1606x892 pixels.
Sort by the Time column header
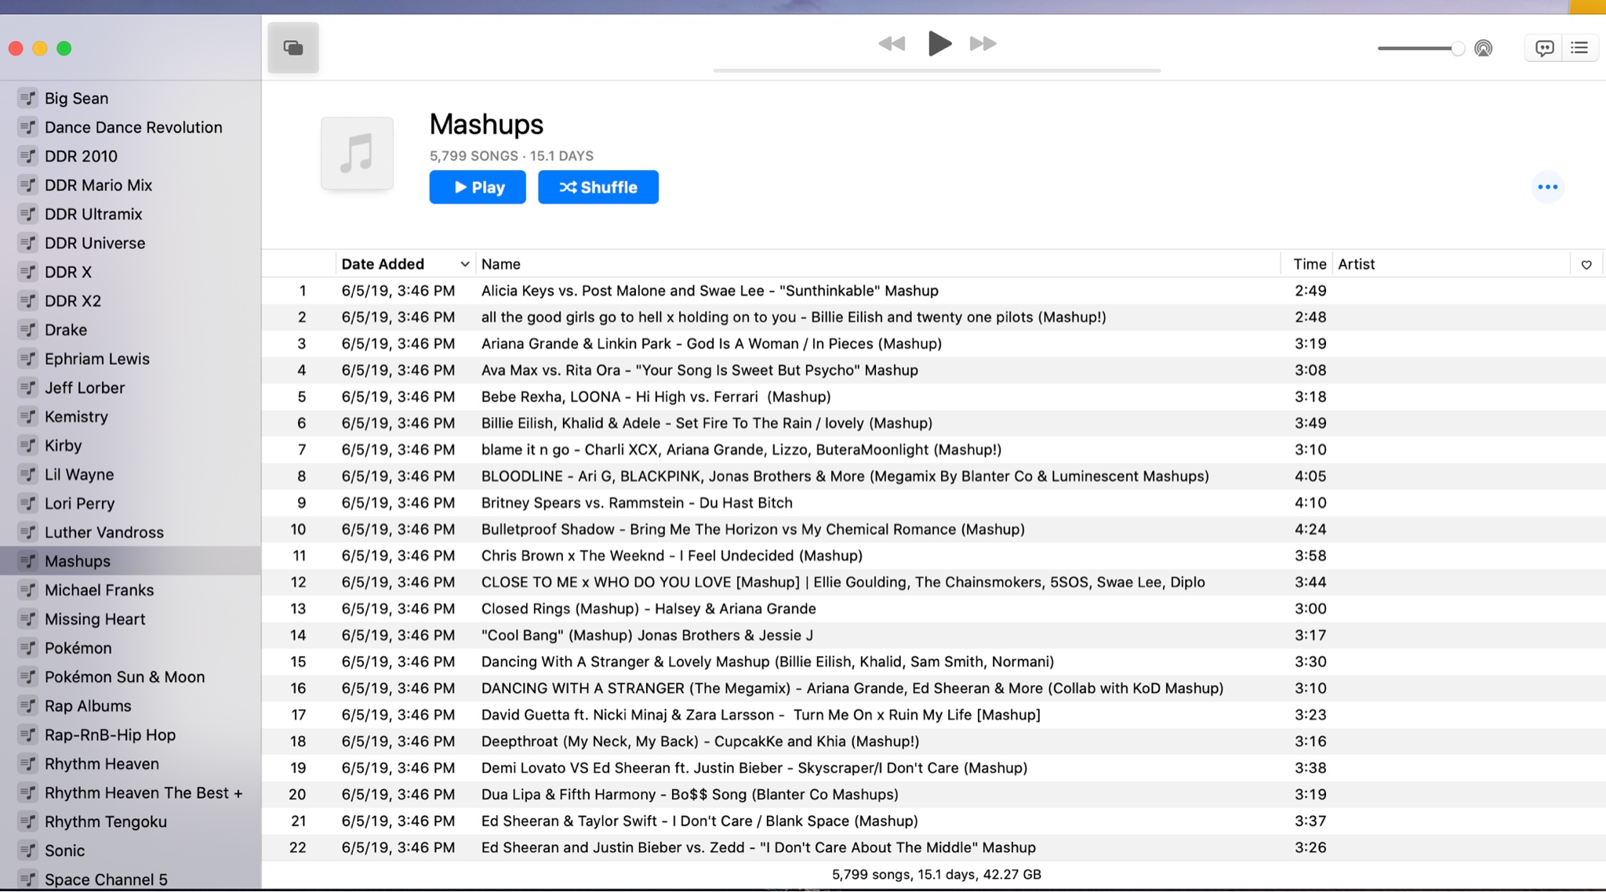[1309, 265]
